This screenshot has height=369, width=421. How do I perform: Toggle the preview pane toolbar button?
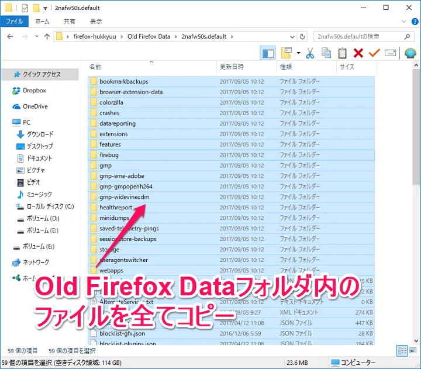(x=268, y=53)
